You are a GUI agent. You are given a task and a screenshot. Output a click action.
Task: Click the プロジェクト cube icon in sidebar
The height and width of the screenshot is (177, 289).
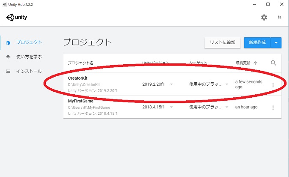coord(8,43)
